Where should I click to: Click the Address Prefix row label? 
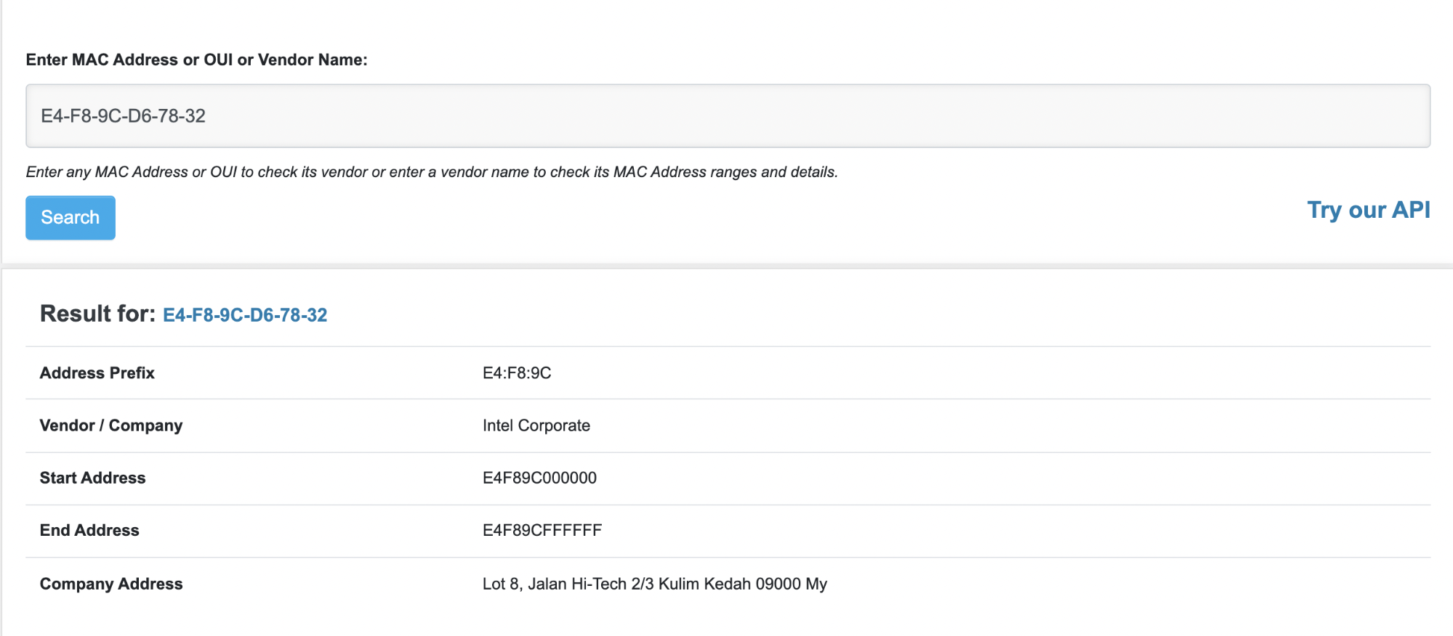(x=97, y=372)
